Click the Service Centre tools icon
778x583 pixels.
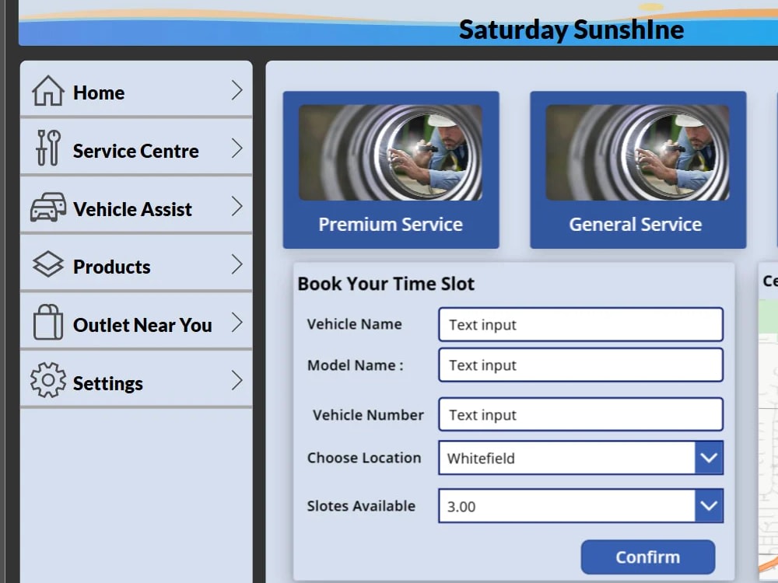tap(48, 148)
